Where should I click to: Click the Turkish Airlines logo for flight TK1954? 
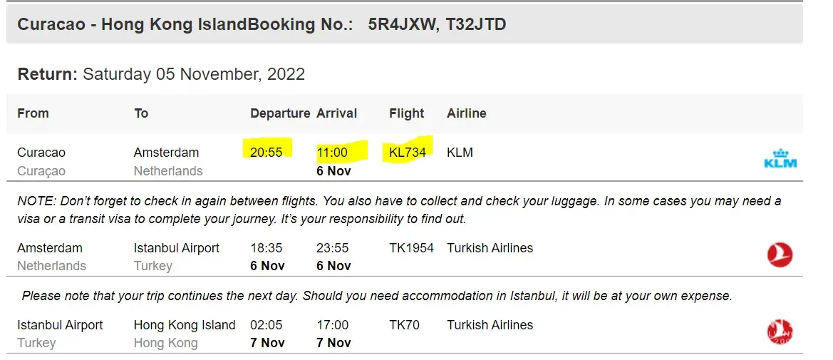tap(780, 254)
